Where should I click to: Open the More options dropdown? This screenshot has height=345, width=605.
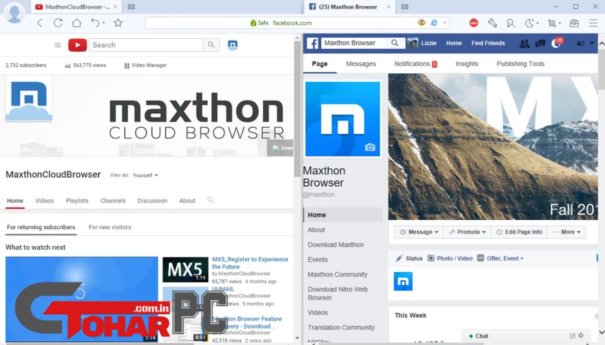pyautogui.click(x=567, y=232)
